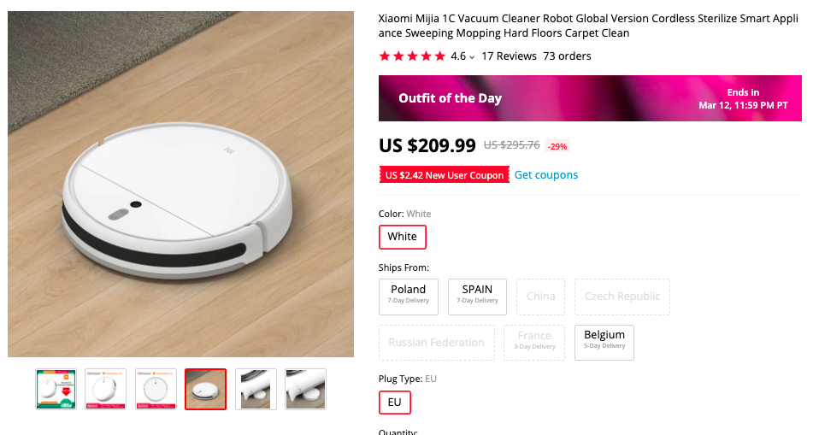The height and width of the screenshot is (435, 813).
Task: Select the EU plug type
Action: (395, 403)
